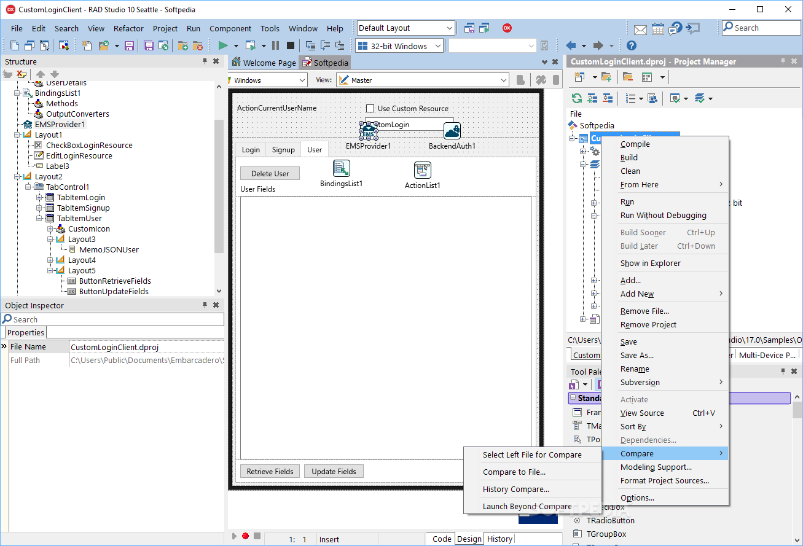Click the BackendAuth1 cloud component icon
The width and height of the screenshot is (803, 546).
pos(452,131)
